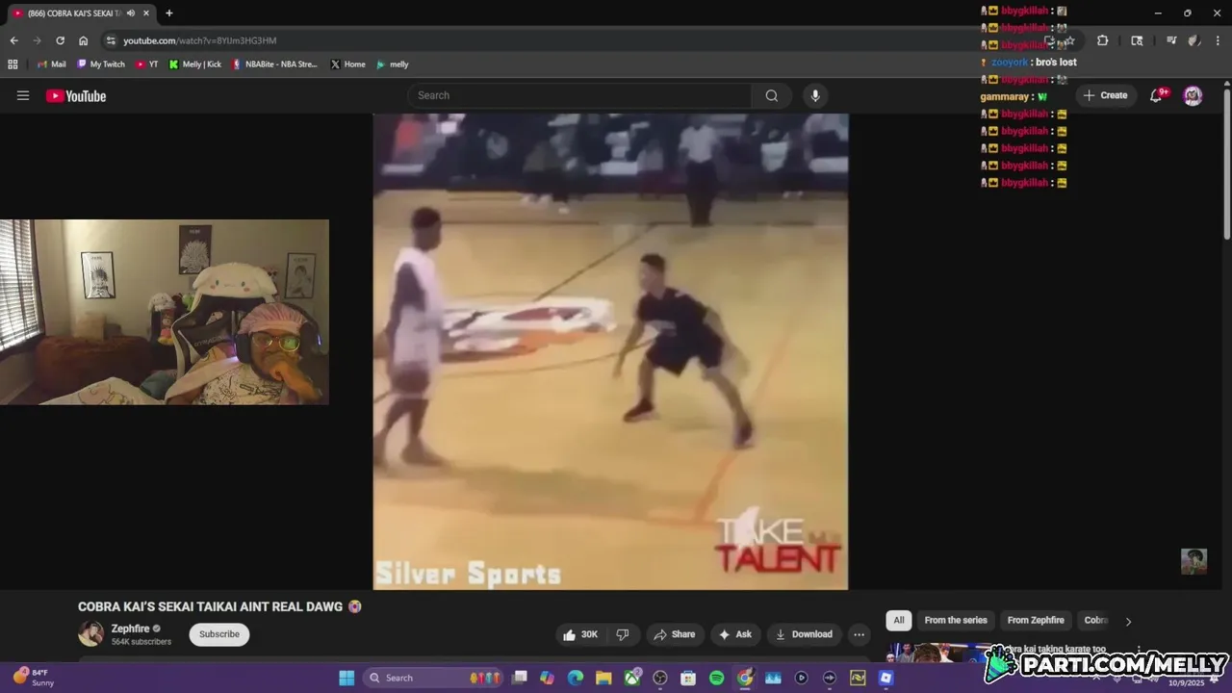Select the All filter chip
The width and height of the screenshot is (1232, 693).
coord(899,621)
